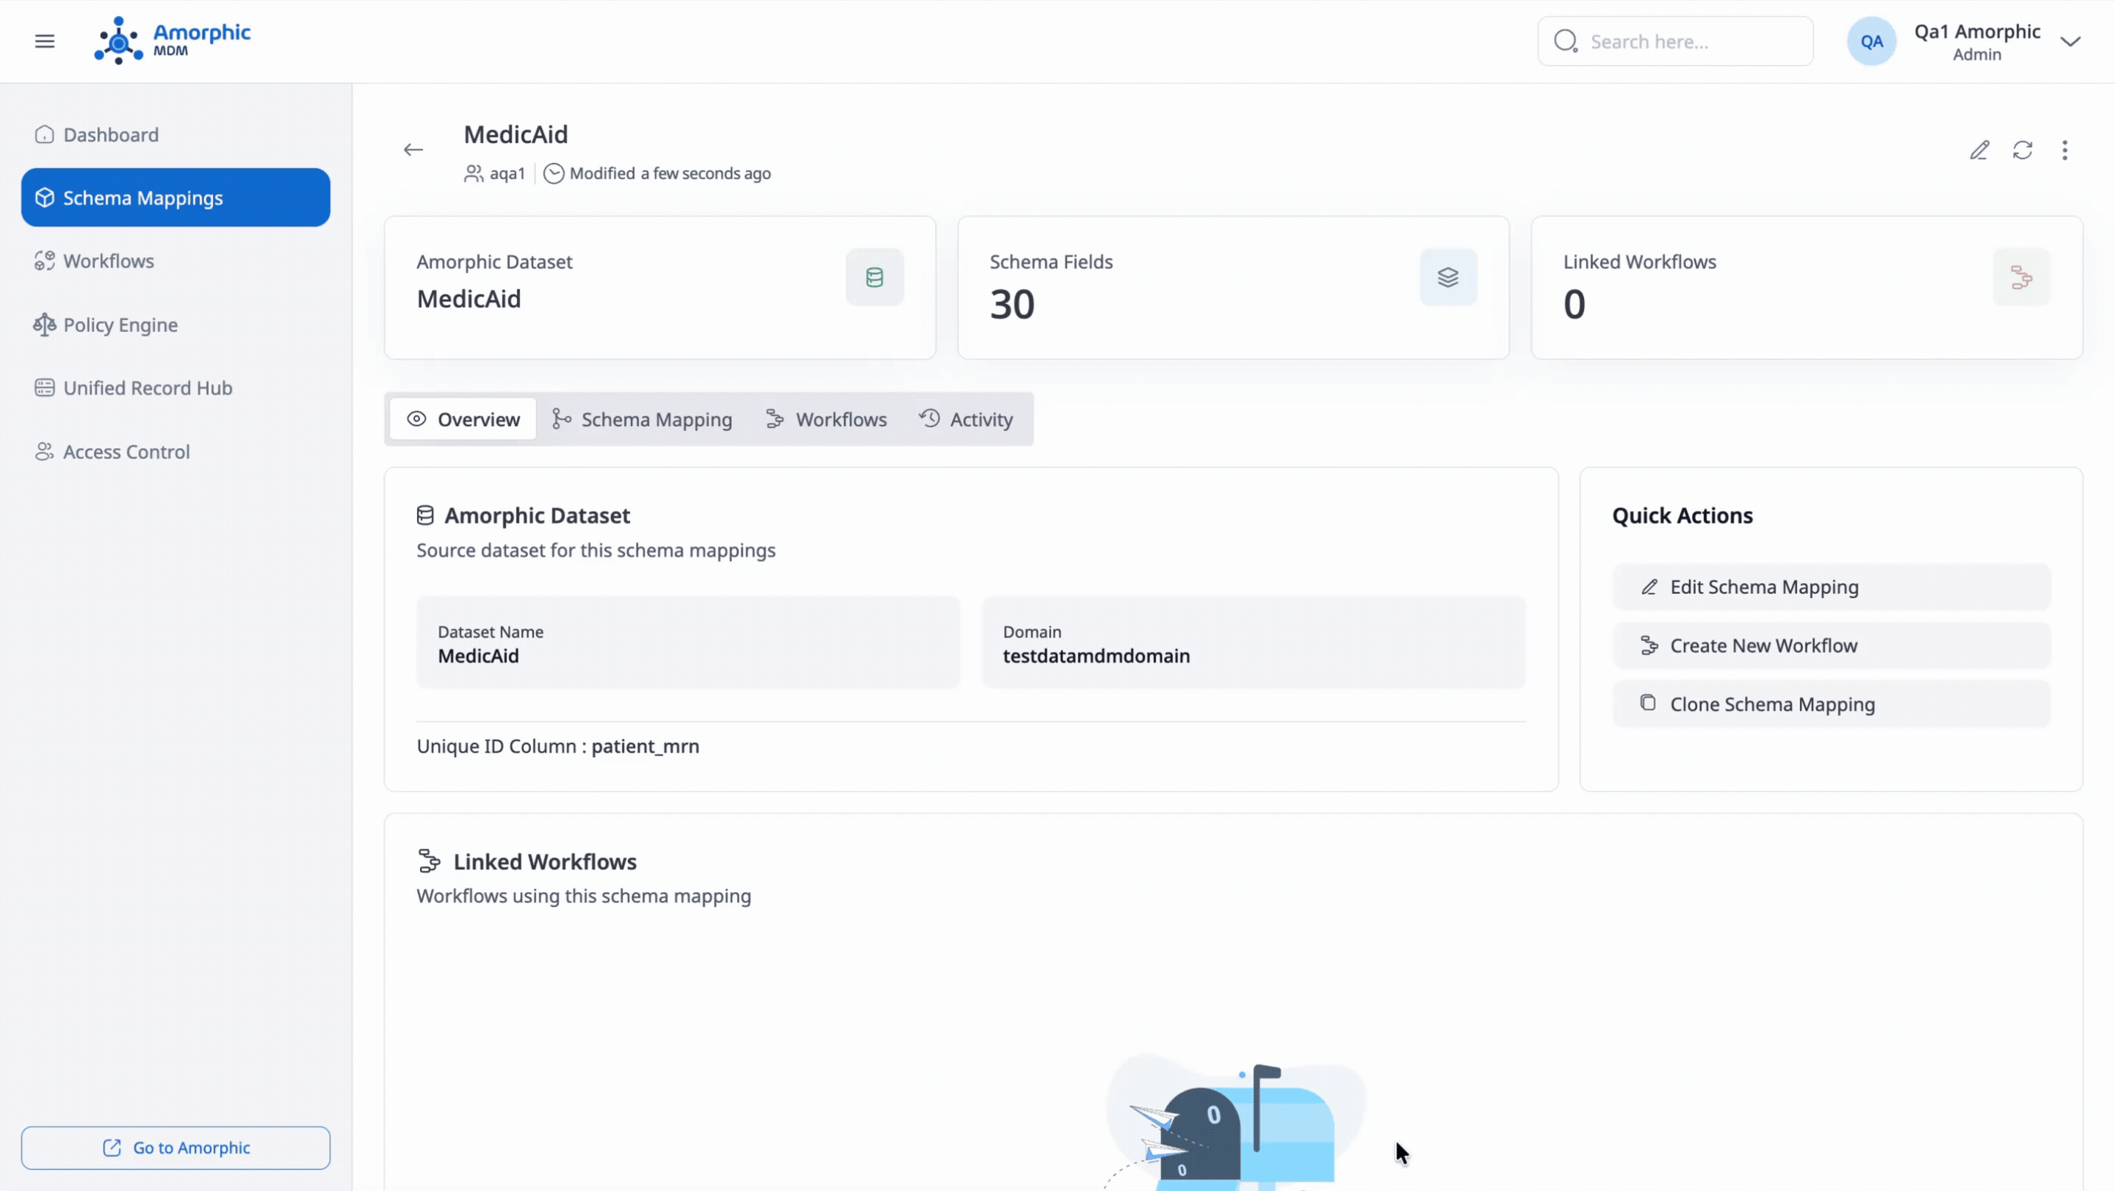
Task: Click the Dataset Name value MedicAid
Action: coord(478,656)
